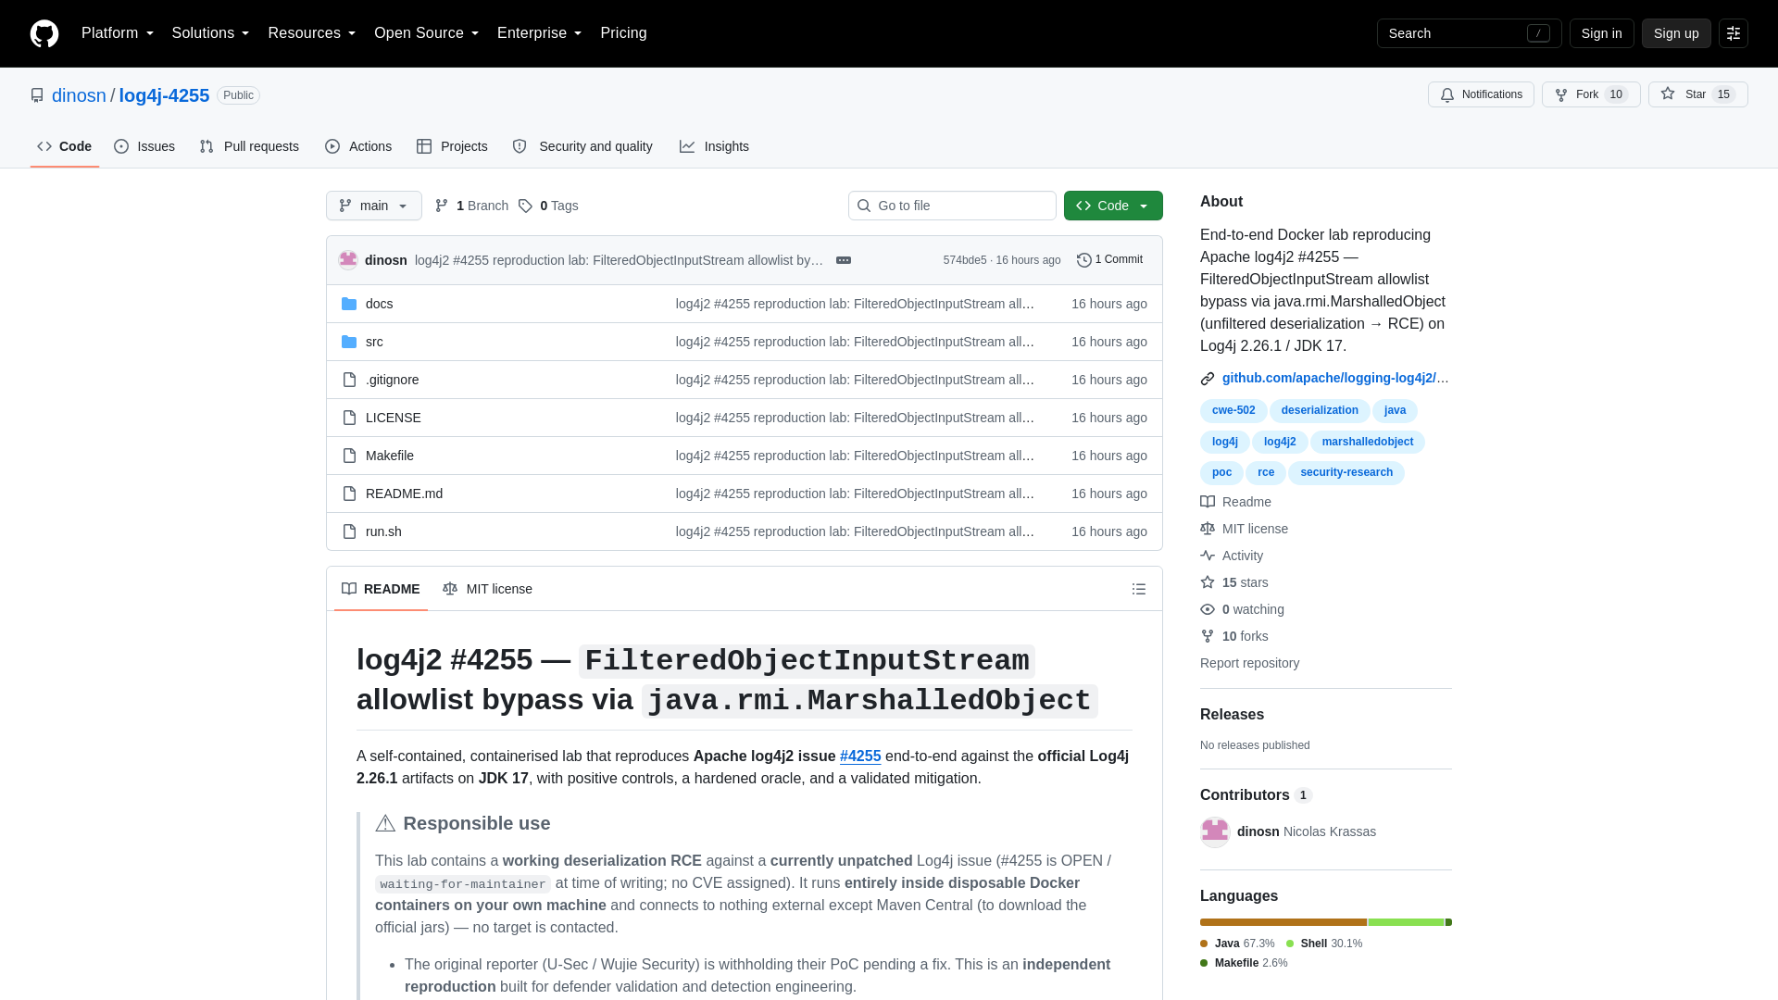Click dinosn avatar in commit row
1778x1000 pixels.
348,260
